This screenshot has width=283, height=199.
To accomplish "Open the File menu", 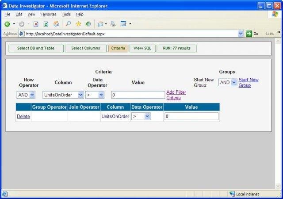I will click(x=7, y=14).
